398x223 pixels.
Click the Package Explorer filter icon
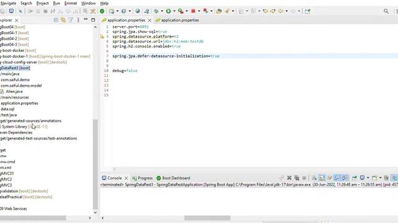click(x=71, y=20)
